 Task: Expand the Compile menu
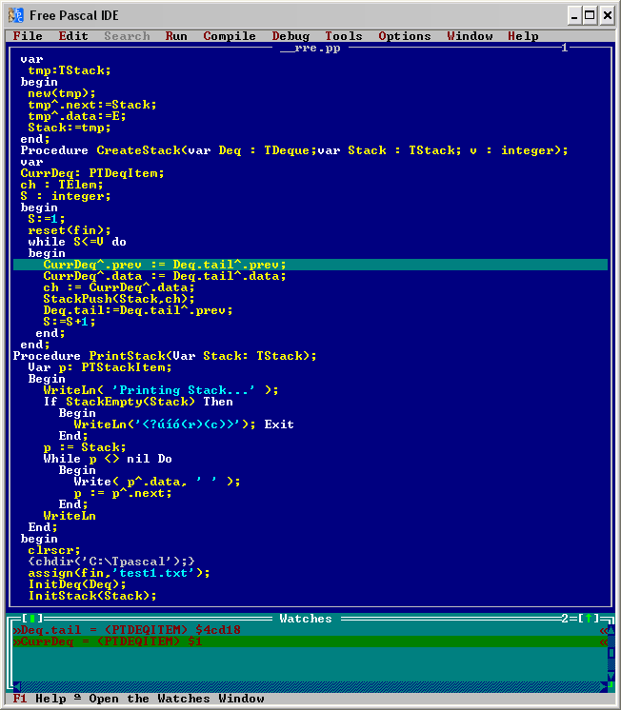(x=230, y=36)
